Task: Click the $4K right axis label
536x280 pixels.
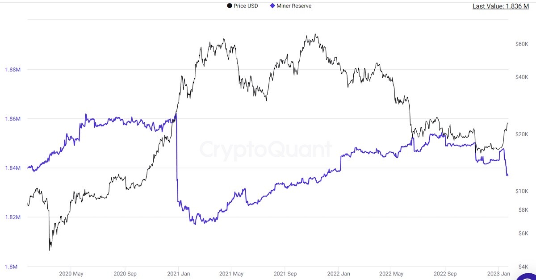Action: tap(523, 267)
